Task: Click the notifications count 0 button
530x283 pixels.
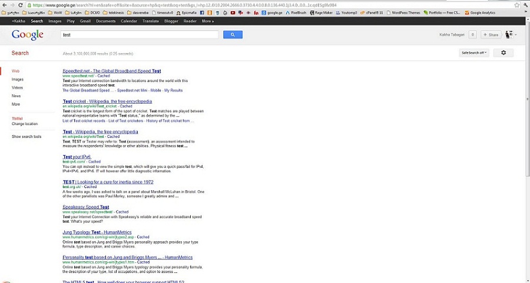Action: point(472,35)
